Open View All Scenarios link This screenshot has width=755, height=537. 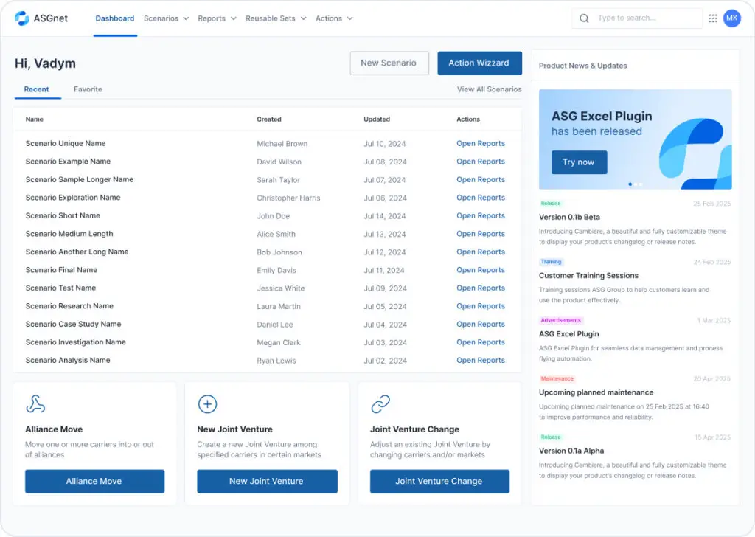490,89
